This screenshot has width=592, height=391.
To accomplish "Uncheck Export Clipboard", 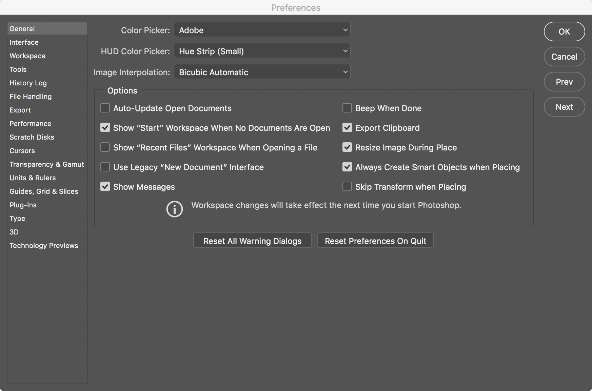I will tap(347, 128).
